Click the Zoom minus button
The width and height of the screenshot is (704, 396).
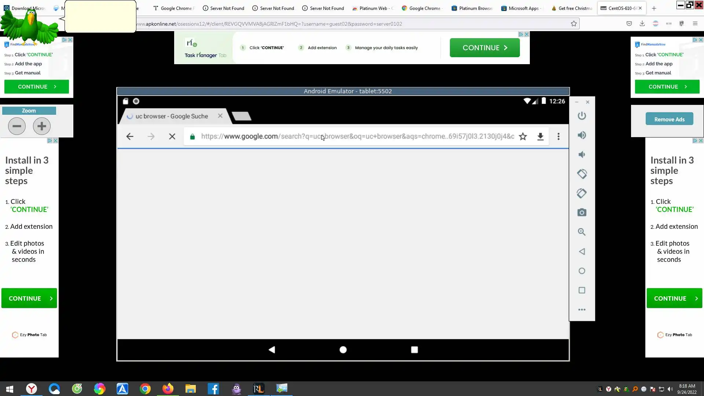17,126
